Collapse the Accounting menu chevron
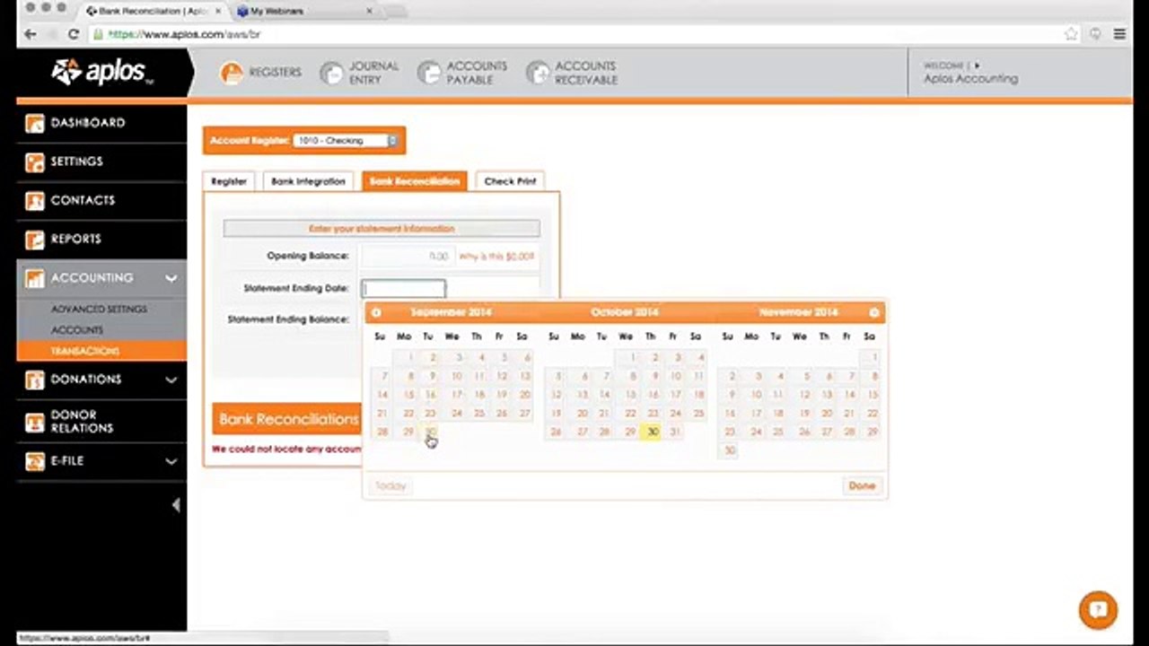 (x=171, y=278)
